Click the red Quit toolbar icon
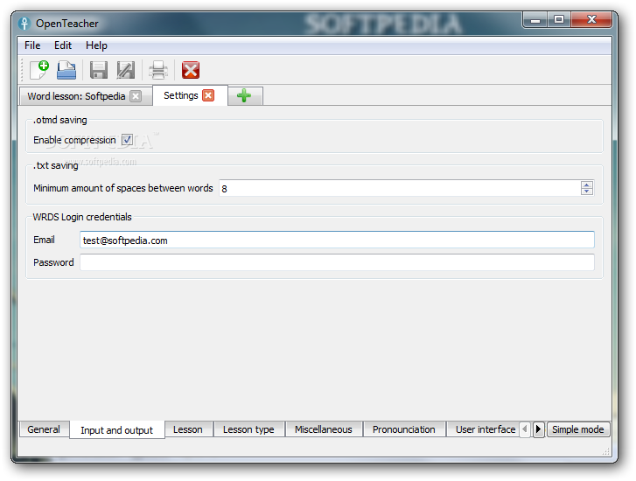Viewport: 636px width, 481px height. (x=190, y=70)
